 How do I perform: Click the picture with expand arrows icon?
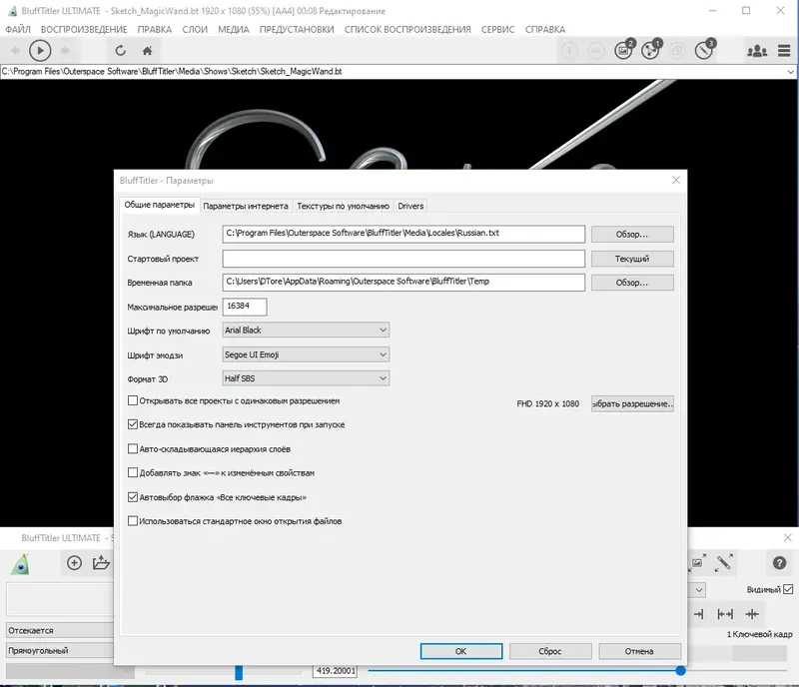click(x=697, y=562)
